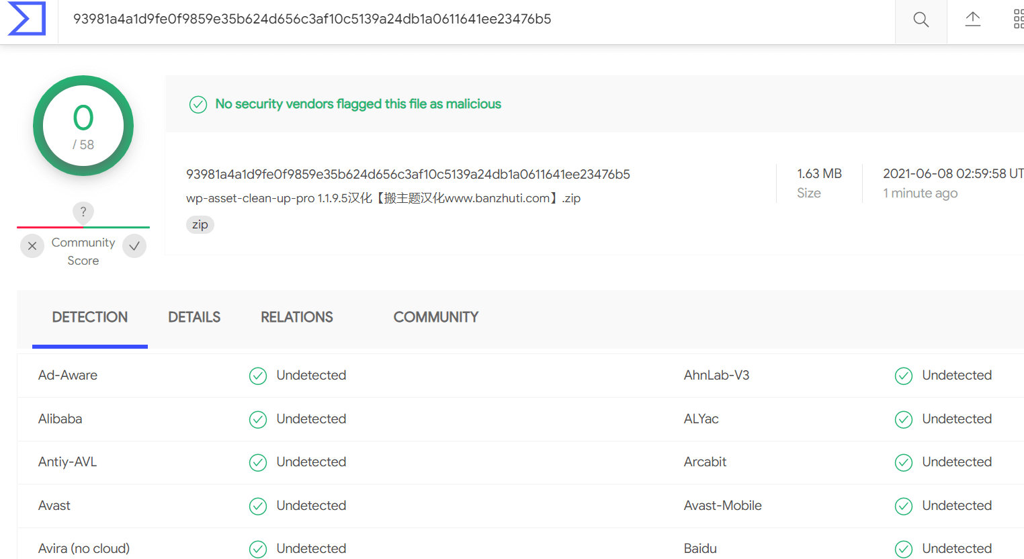Viewport: 1024px width, 559px height.
Task: Switch to the DETAILS tab
Action: 194,317
